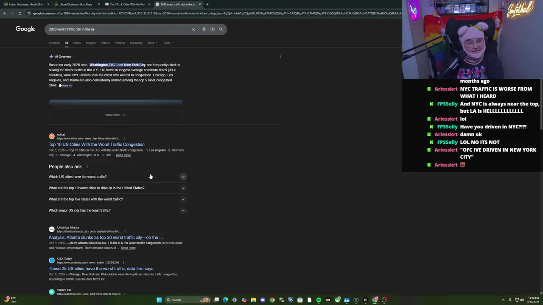Click inside the Google search input field
This screenshot has width=543, height=305.
point(119,29)
